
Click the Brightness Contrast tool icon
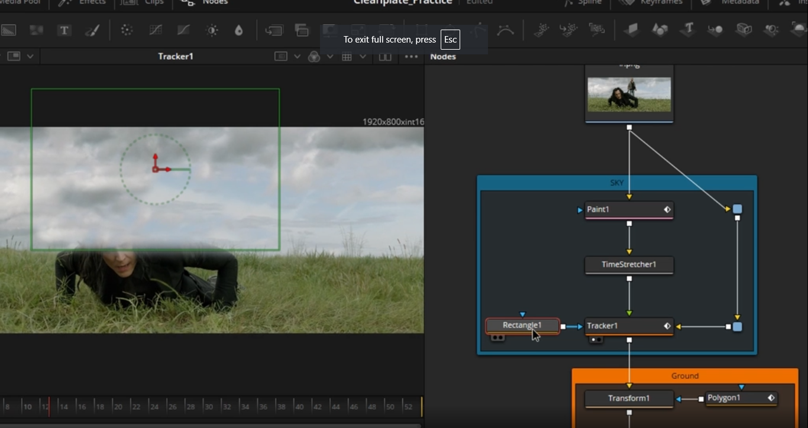tap(212, 30)
